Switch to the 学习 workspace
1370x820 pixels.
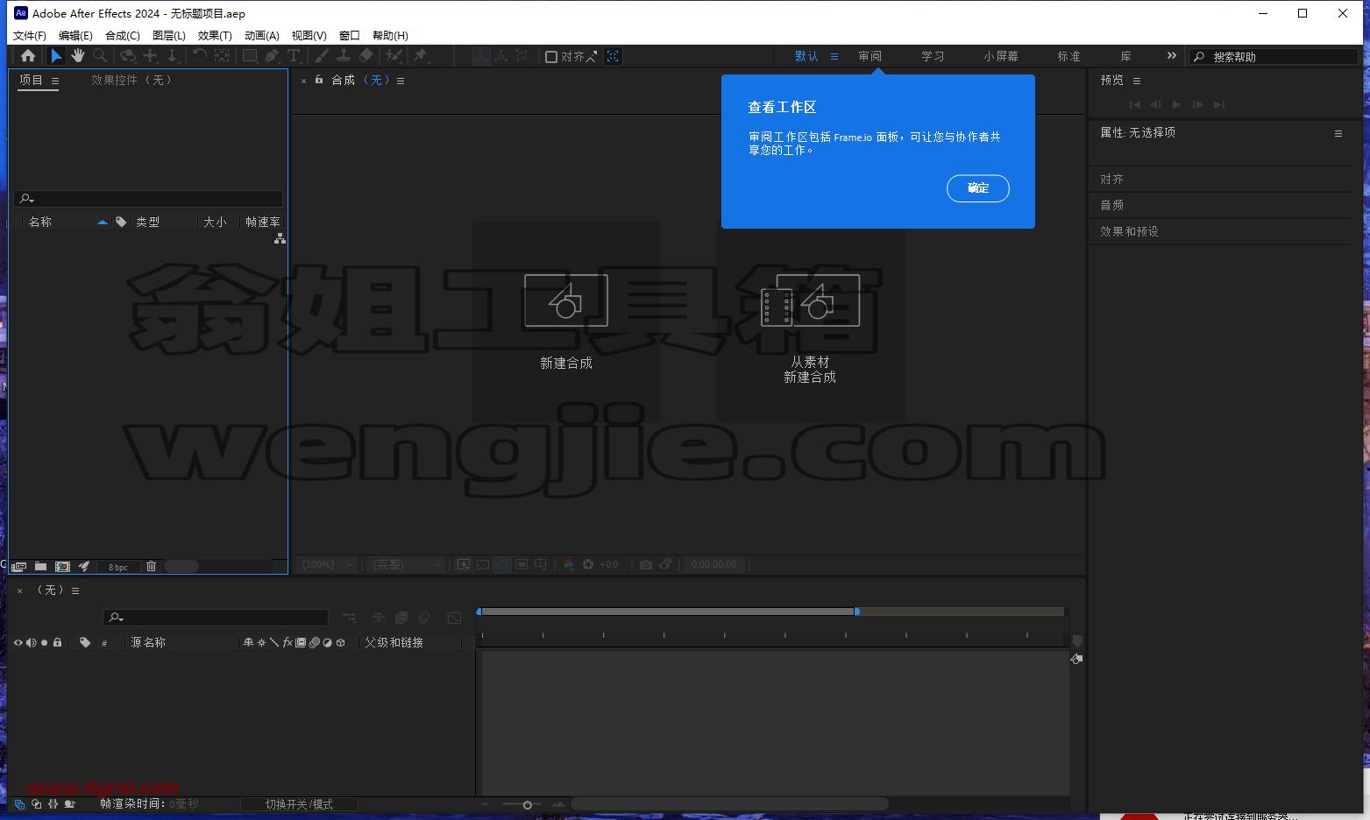[933, 56]
